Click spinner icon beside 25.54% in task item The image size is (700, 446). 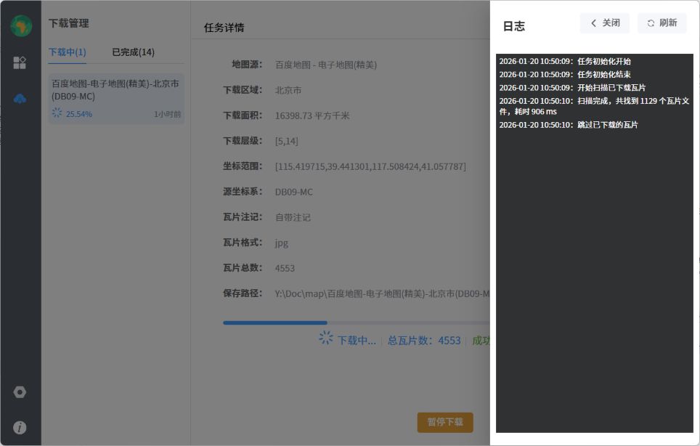point(57,113)
